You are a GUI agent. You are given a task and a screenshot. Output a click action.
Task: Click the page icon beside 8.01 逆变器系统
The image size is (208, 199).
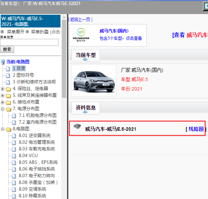(14, 136)
